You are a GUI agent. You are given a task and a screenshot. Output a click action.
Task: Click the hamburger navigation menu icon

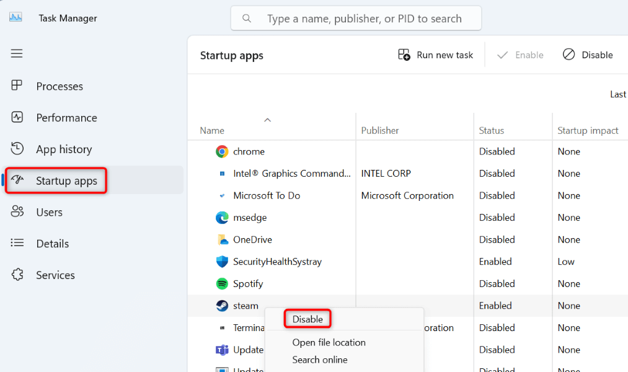[x=17, y=53]
